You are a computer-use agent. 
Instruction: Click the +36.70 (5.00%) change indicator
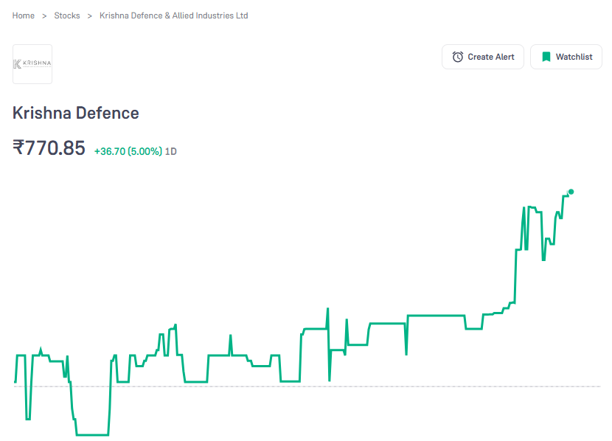point(129,150)
